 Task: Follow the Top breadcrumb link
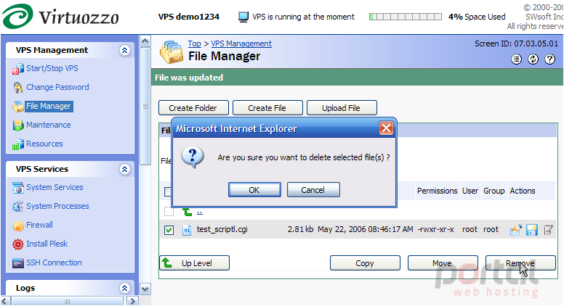pyautogui.click(x=195, y=44)
